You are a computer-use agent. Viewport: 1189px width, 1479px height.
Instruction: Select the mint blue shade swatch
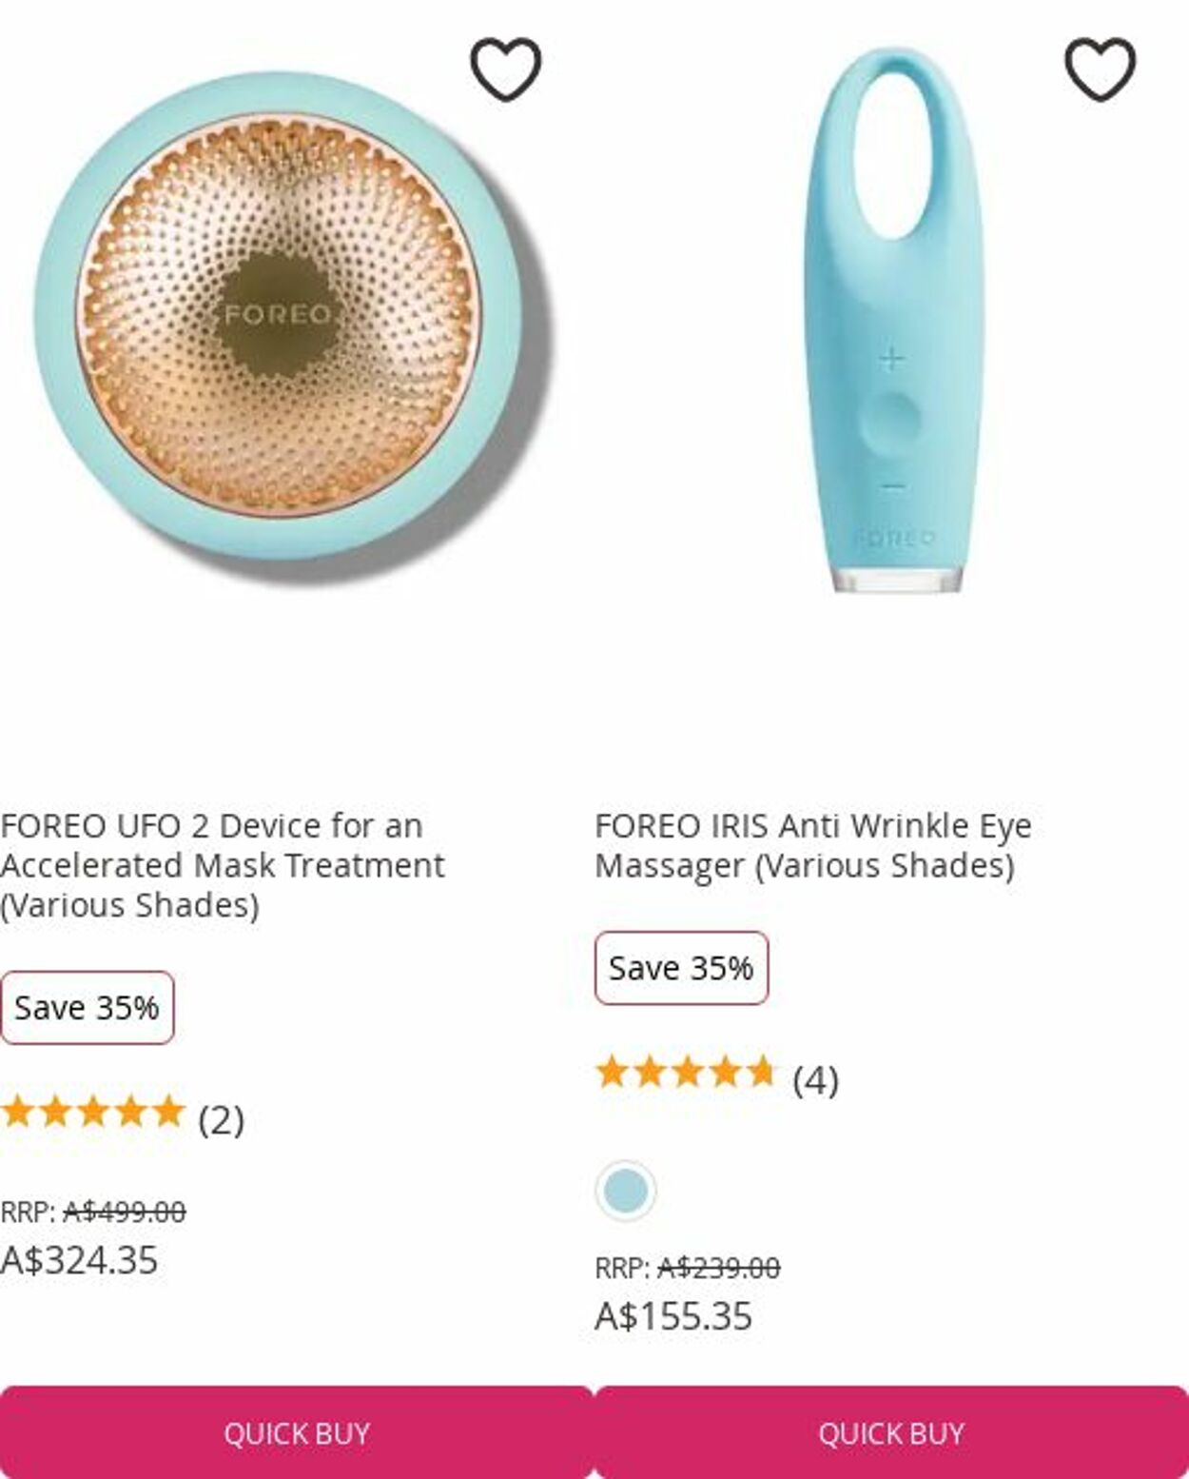point(625,1190)
